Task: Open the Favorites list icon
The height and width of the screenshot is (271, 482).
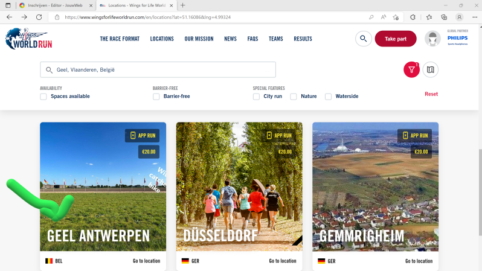Action: coord(429,18)
